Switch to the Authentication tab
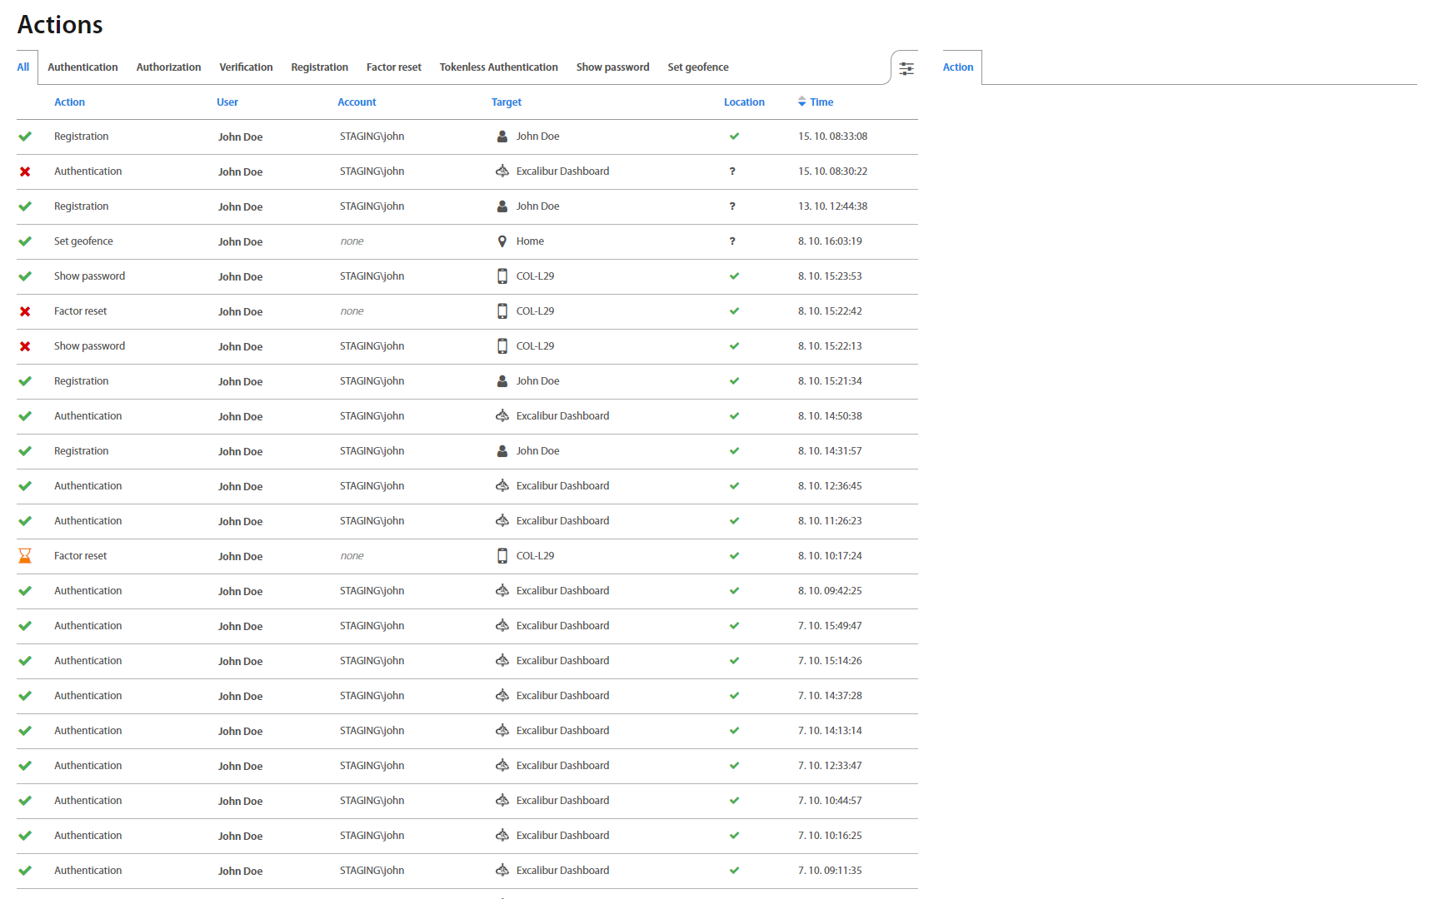 82,67
